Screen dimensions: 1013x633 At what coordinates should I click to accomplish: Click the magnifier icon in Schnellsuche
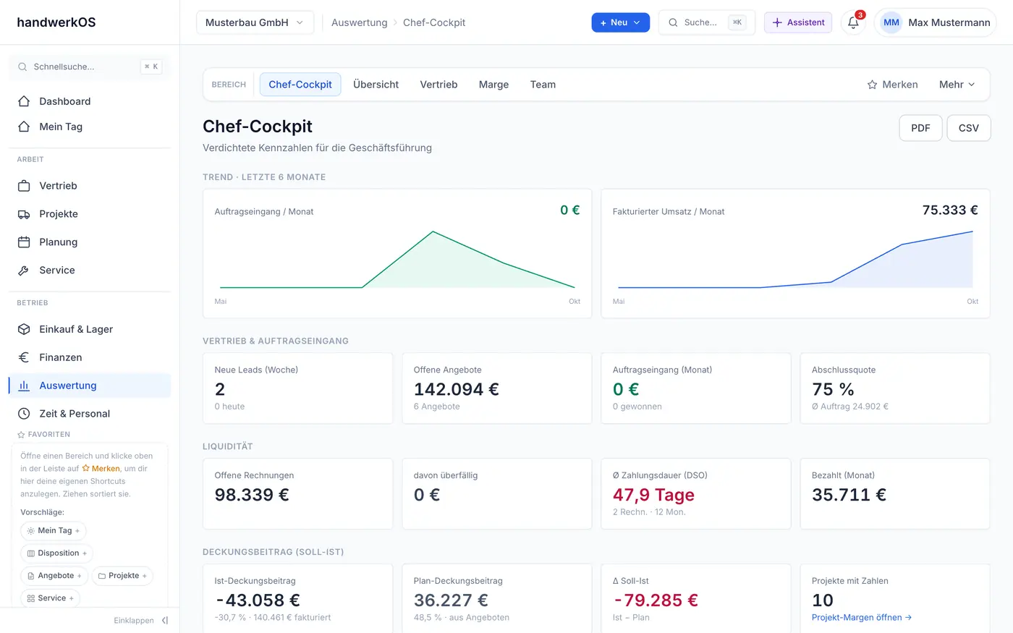point(22,67)
